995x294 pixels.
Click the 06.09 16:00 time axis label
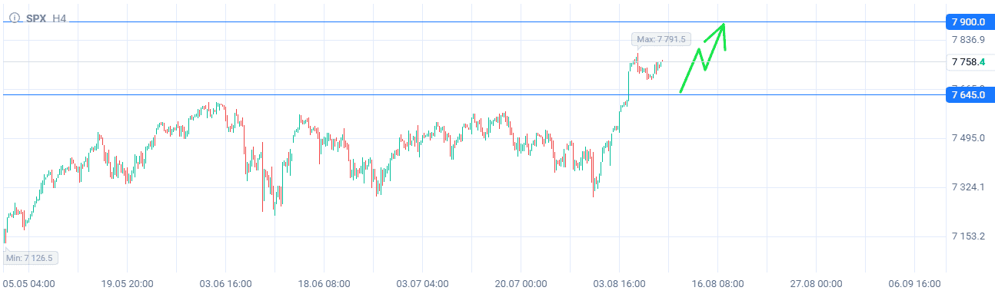tap(915, 283)
